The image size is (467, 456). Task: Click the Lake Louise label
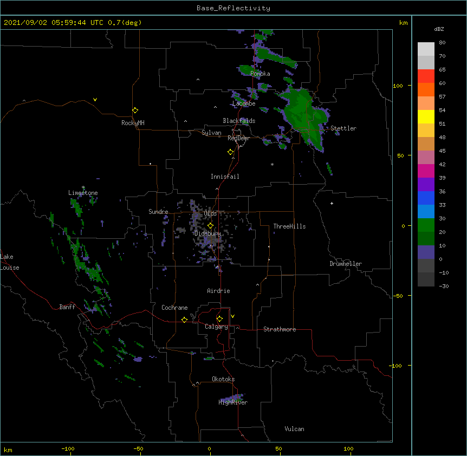[10, 262]
